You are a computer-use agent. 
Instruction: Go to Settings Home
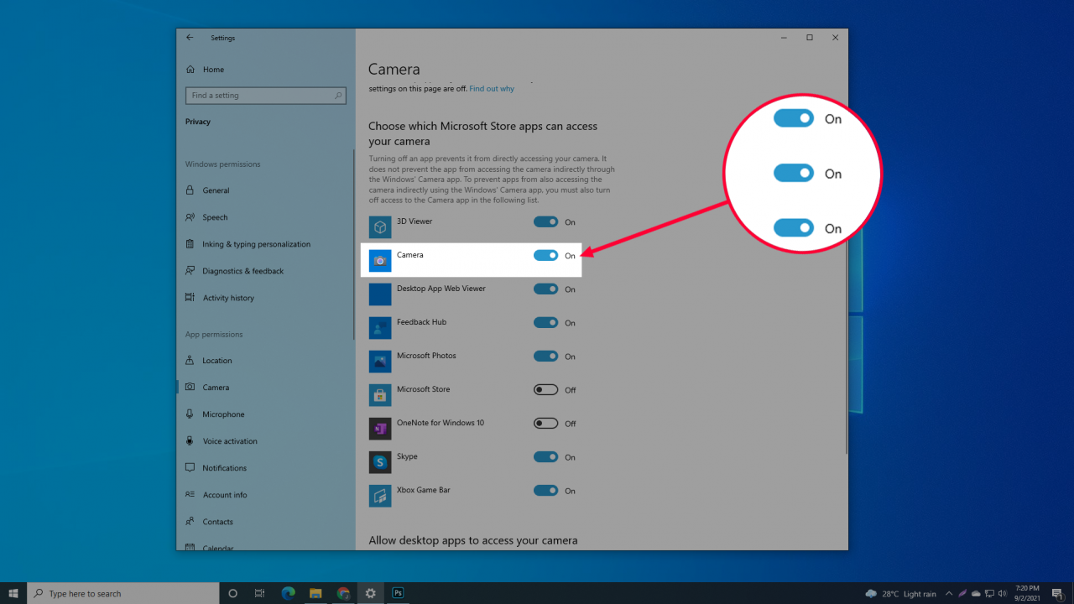click(213, 70)
